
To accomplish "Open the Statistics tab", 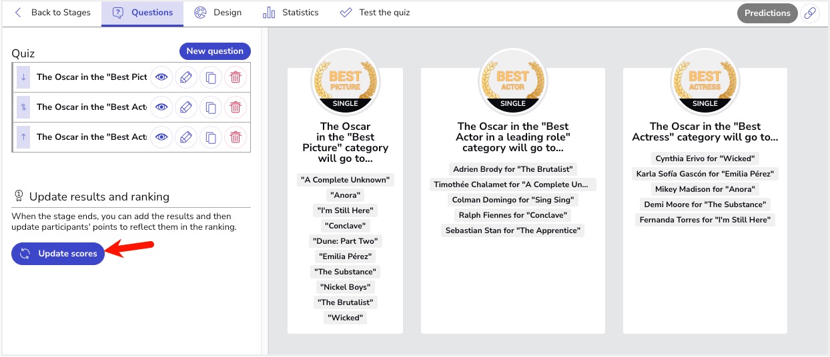I will [291, 13].
